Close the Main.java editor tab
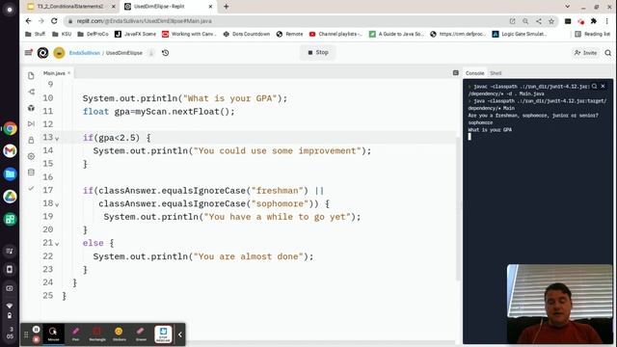Image resolution: width=617 pixels, height=347 pixels. point(68,73)
